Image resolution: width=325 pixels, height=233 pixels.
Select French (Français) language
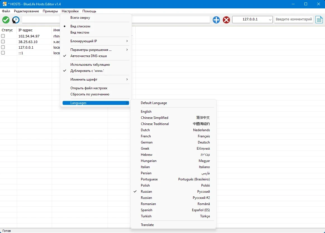173,136
